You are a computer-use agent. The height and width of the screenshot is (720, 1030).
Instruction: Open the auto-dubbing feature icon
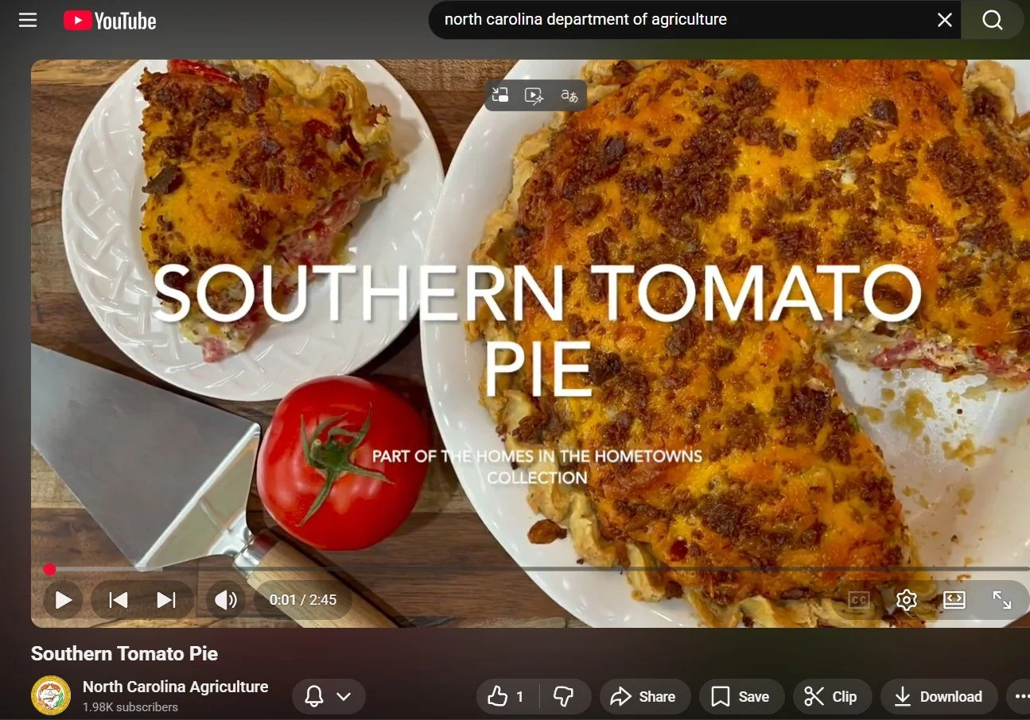pos(533,95)
